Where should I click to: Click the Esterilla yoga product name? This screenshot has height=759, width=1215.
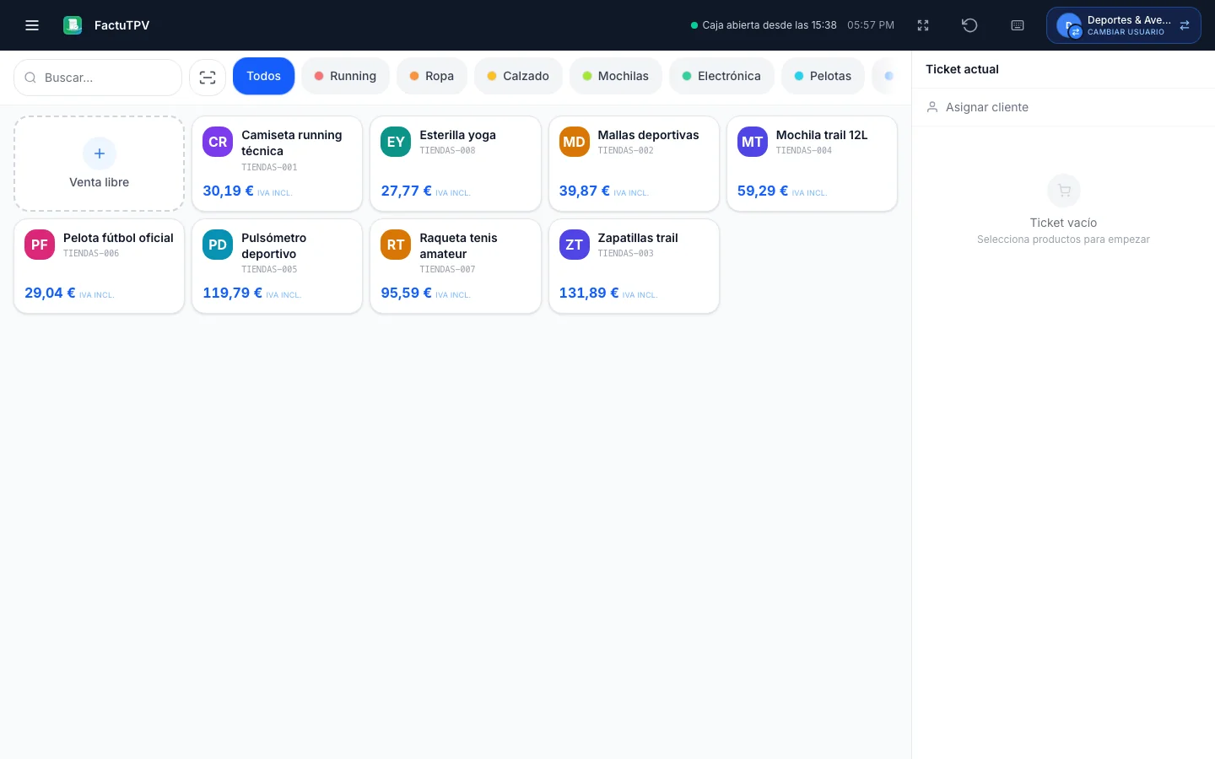tap(457, 135)
